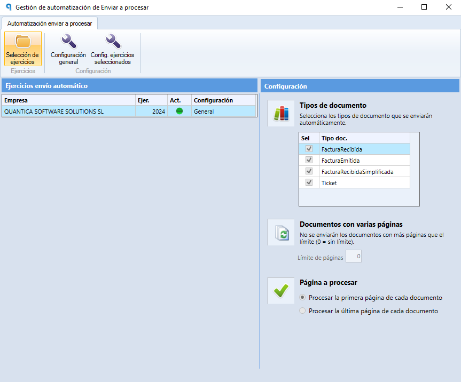The width and height of the screenshot is (461, 382).
Task: Toggle the FacturaRecibidaSimplificada checkbox
Action: (309, 171)
